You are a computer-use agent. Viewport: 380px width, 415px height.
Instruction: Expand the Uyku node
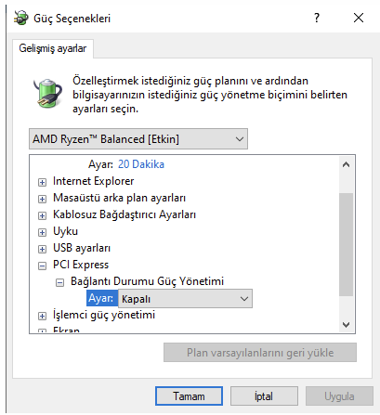[x=42, y=232]
